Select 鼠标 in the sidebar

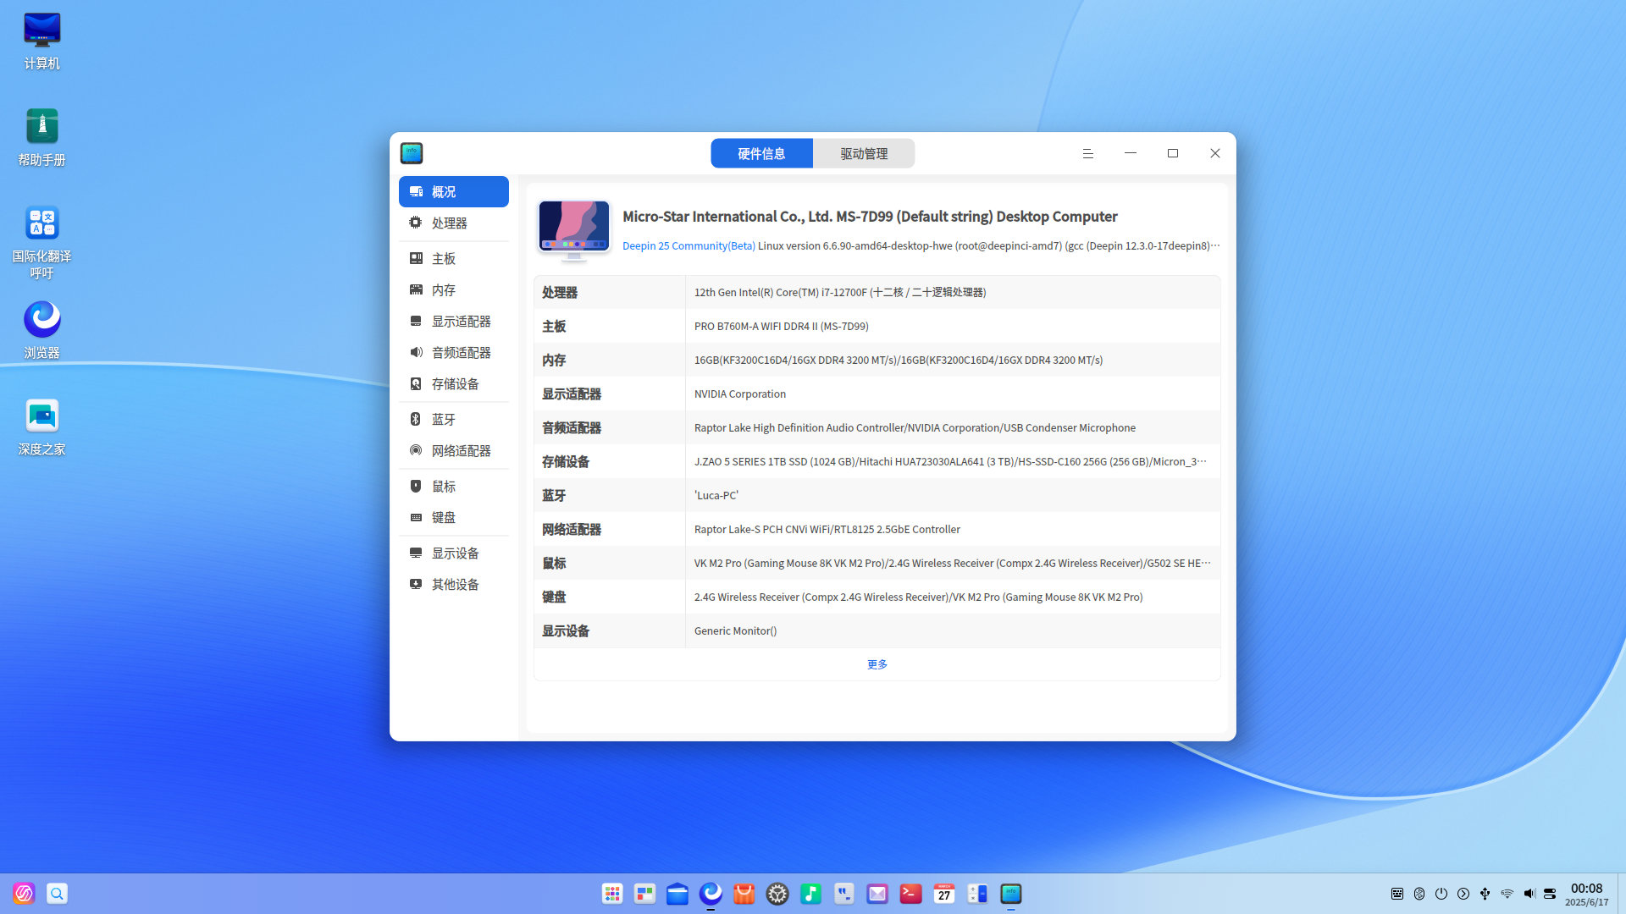click(x=453, y=487)
